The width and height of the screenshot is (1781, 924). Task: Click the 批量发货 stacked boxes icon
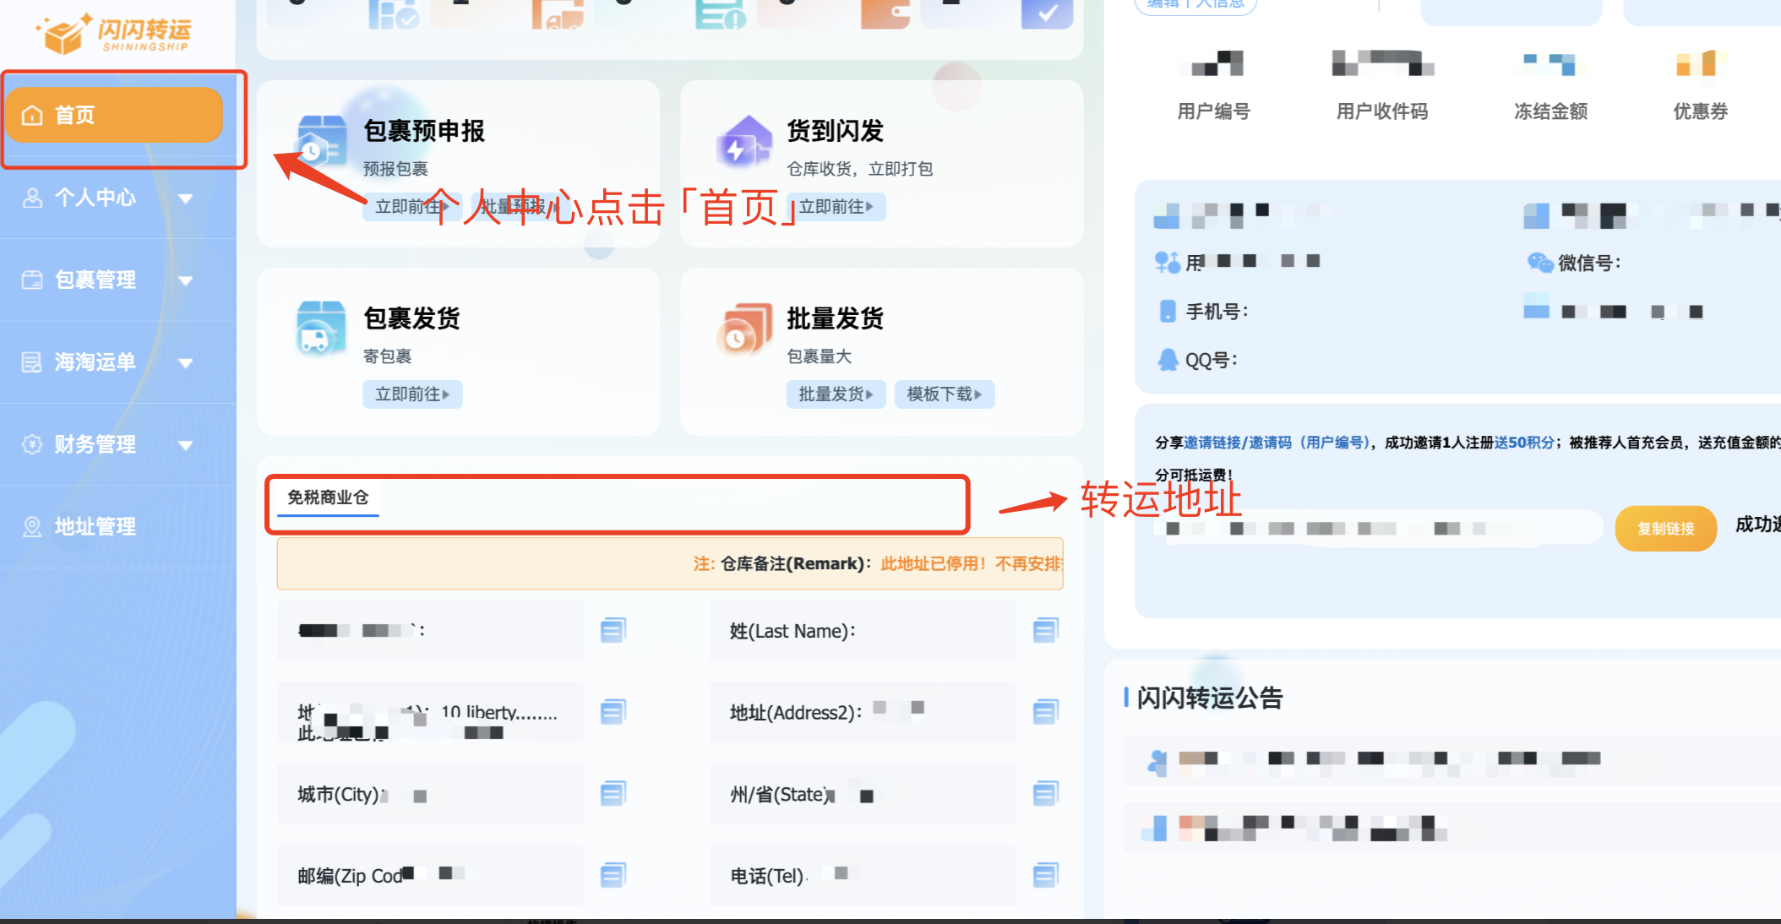[x=743, y=329]
